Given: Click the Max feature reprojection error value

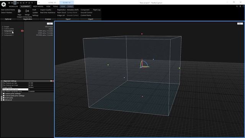Looking at the screenshot, I should click(41, 91).
